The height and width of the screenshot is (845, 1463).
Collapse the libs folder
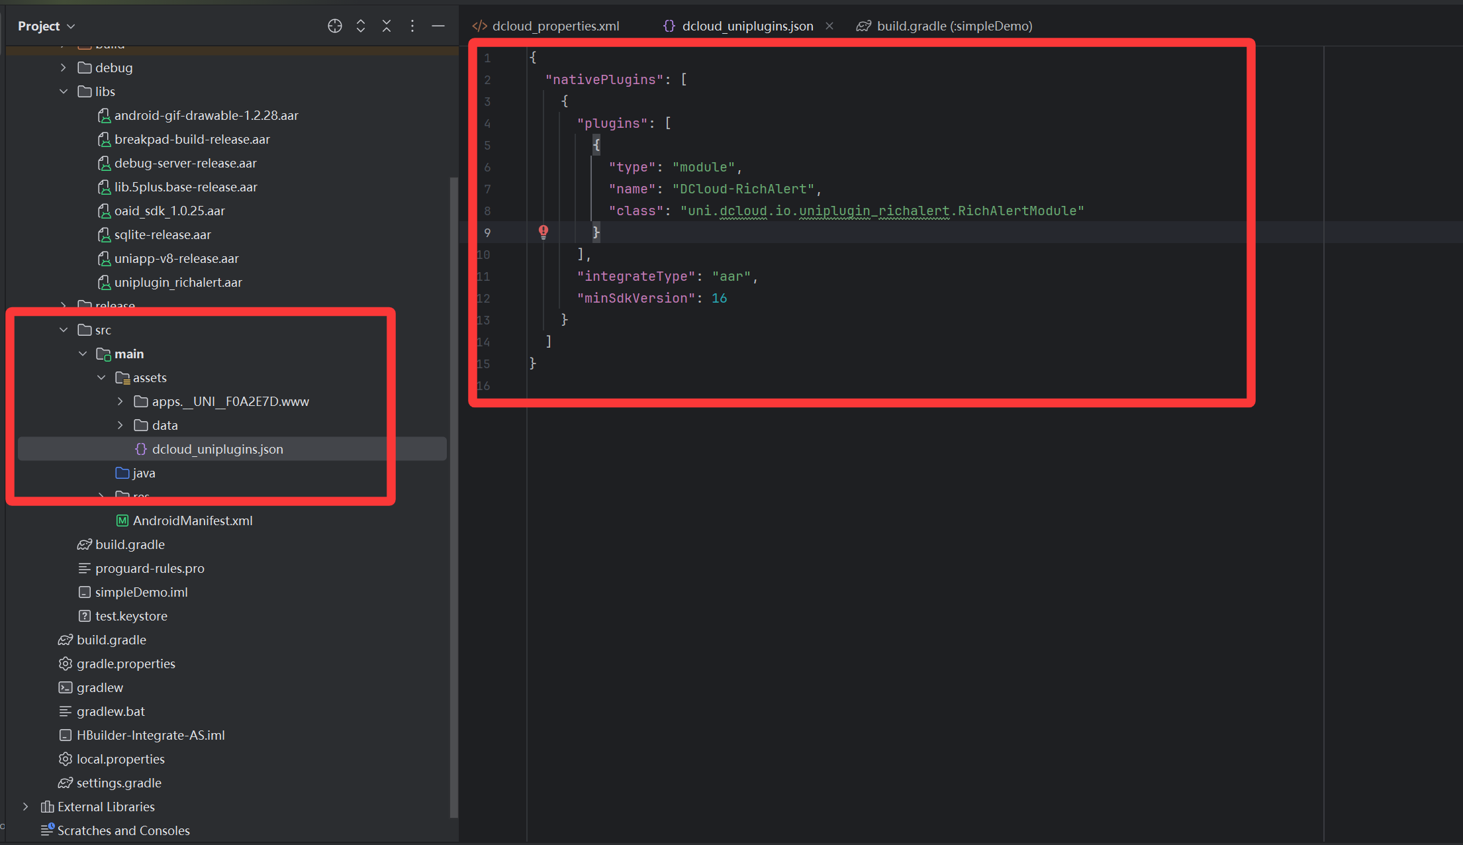(x=64, y=91)
